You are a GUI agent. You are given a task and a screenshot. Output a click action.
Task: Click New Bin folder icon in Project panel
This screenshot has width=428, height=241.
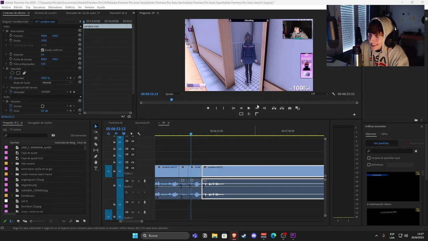(x=77, y=221)
